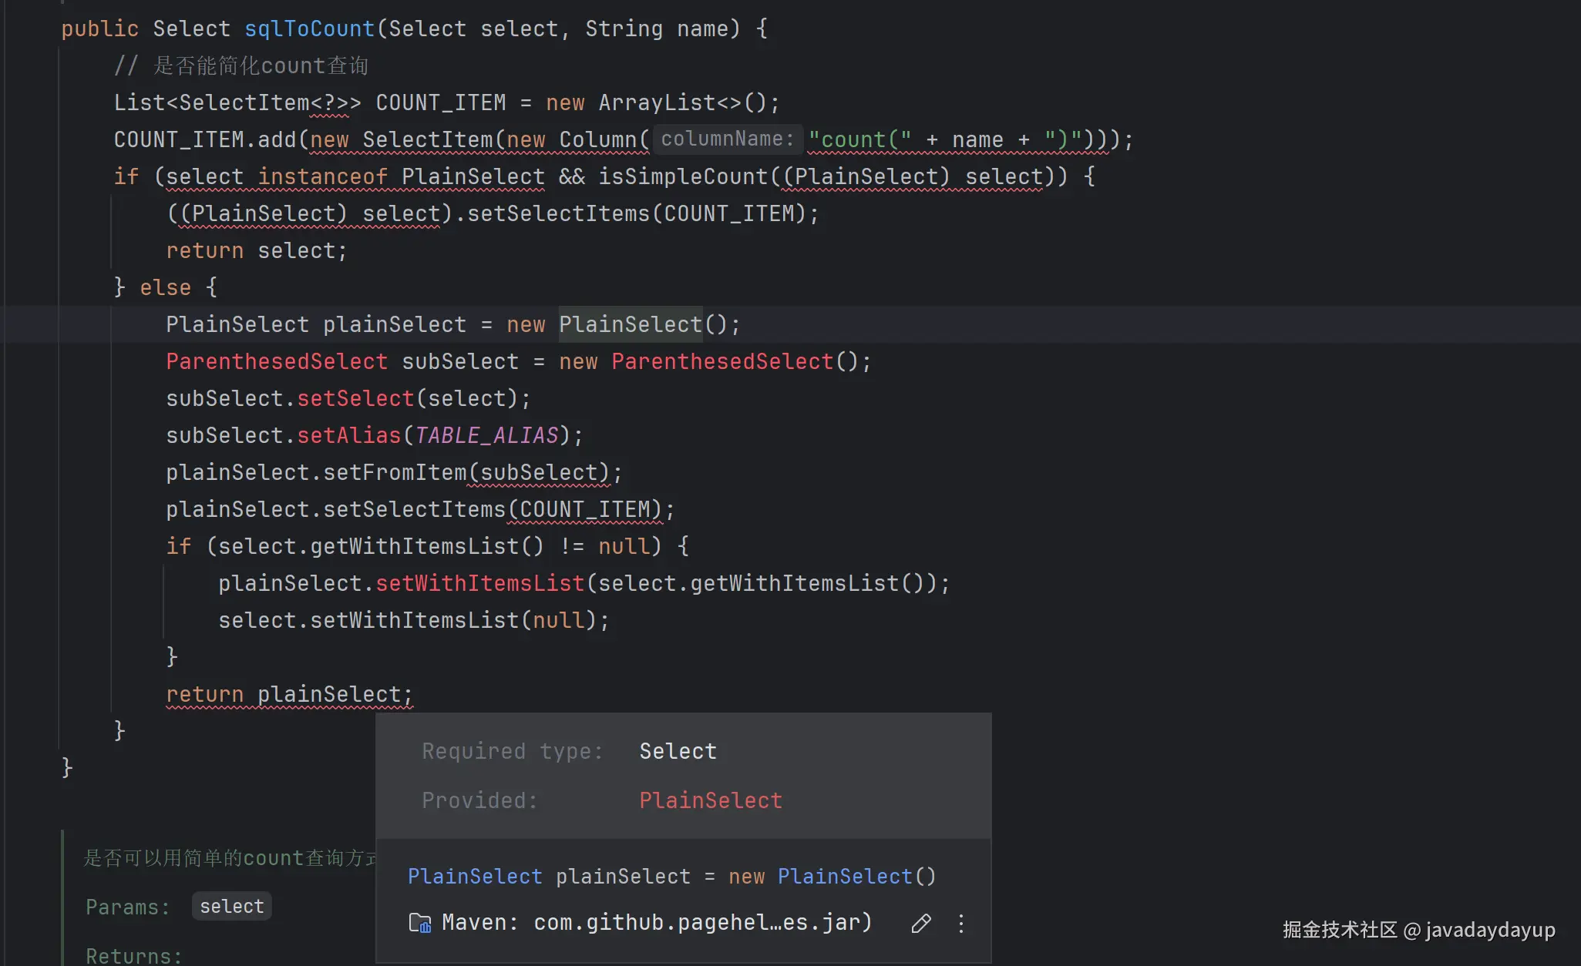1581x966 pixels.
Task: Click the PlainSelect() constructor link in popup
Action: tap(845, 877)
